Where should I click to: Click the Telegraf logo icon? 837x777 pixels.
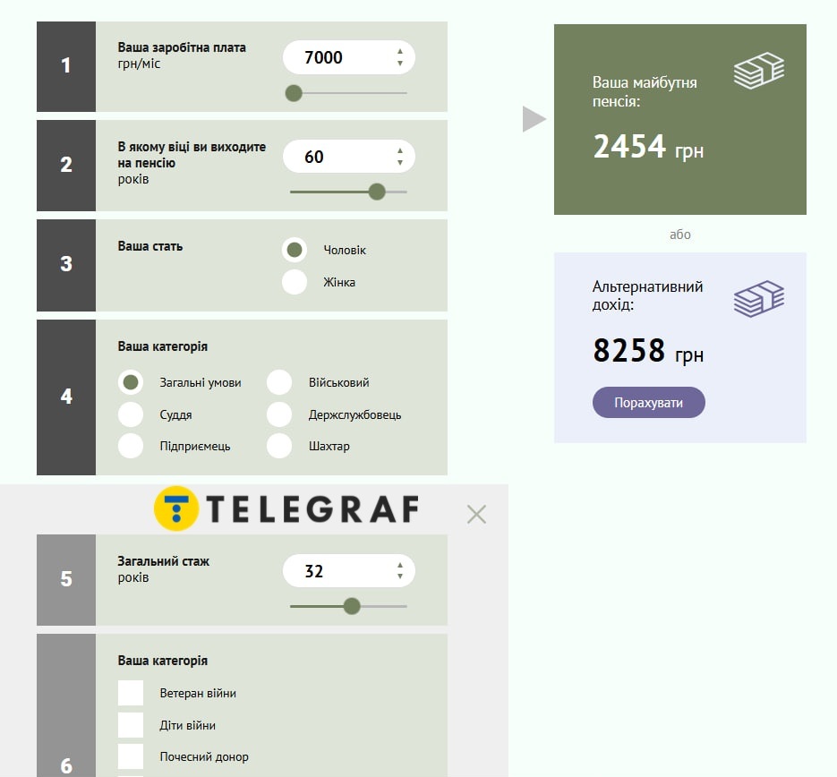pos(176,509)
